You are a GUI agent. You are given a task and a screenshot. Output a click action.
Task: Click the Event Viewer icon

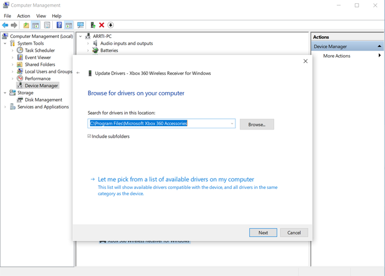(x=20, y=57)
